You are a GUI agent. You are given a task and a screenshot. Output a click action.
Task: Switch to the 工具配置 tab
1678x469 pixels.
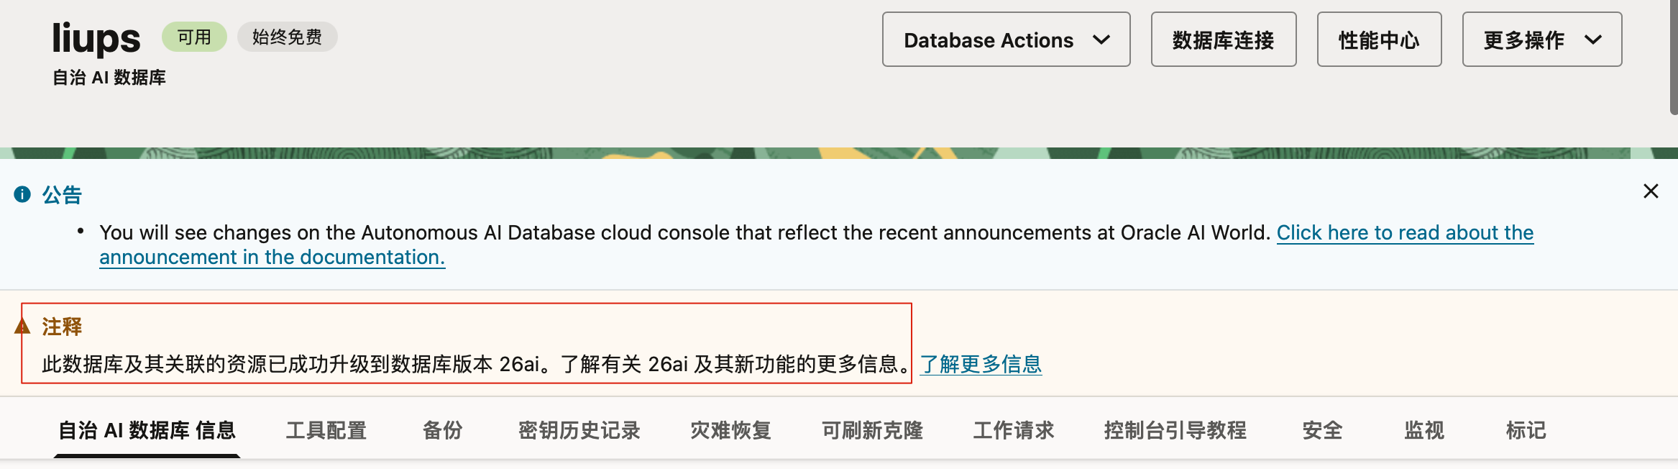pos(326,430)
